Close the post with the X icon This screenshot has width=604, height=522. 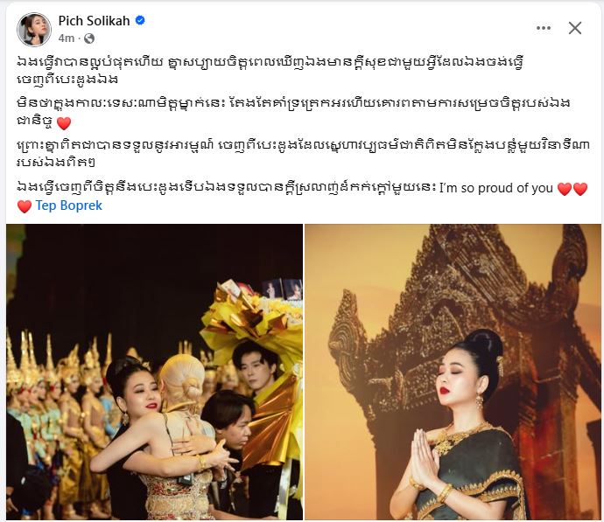575,28
